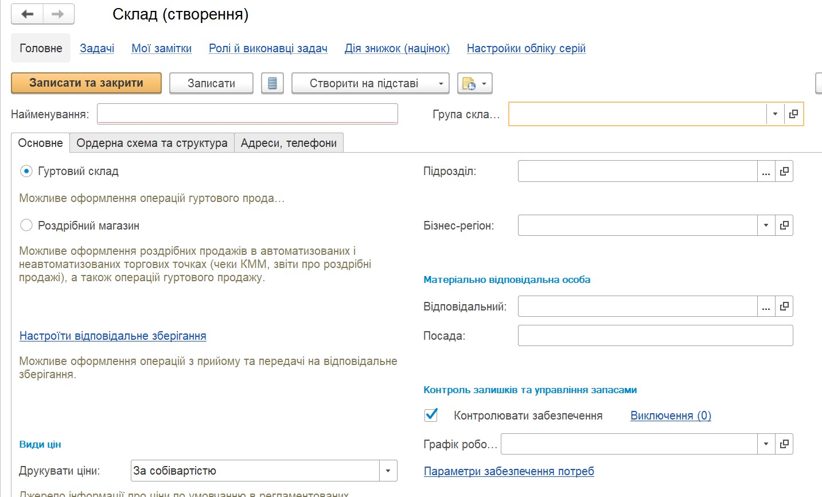Screen dimensions: 822x497
Task: Select the Гуртовий склад radio option
Action: pyautogui.click(x=26, y=171)
